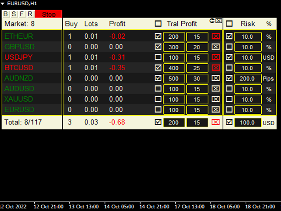This screenshot has height=211, width=281.
Task: Close the panel with the top X icon
Action: (x=219, y=21)
